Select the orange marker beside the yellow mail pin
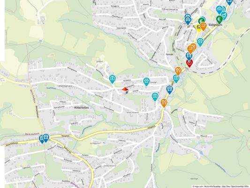This screenshot has height=188, width=250. [203, 26]
